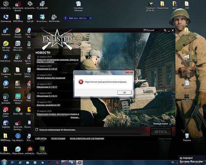
Task: Toggle the Полный клиент checkbox
Action: (170, 124)
